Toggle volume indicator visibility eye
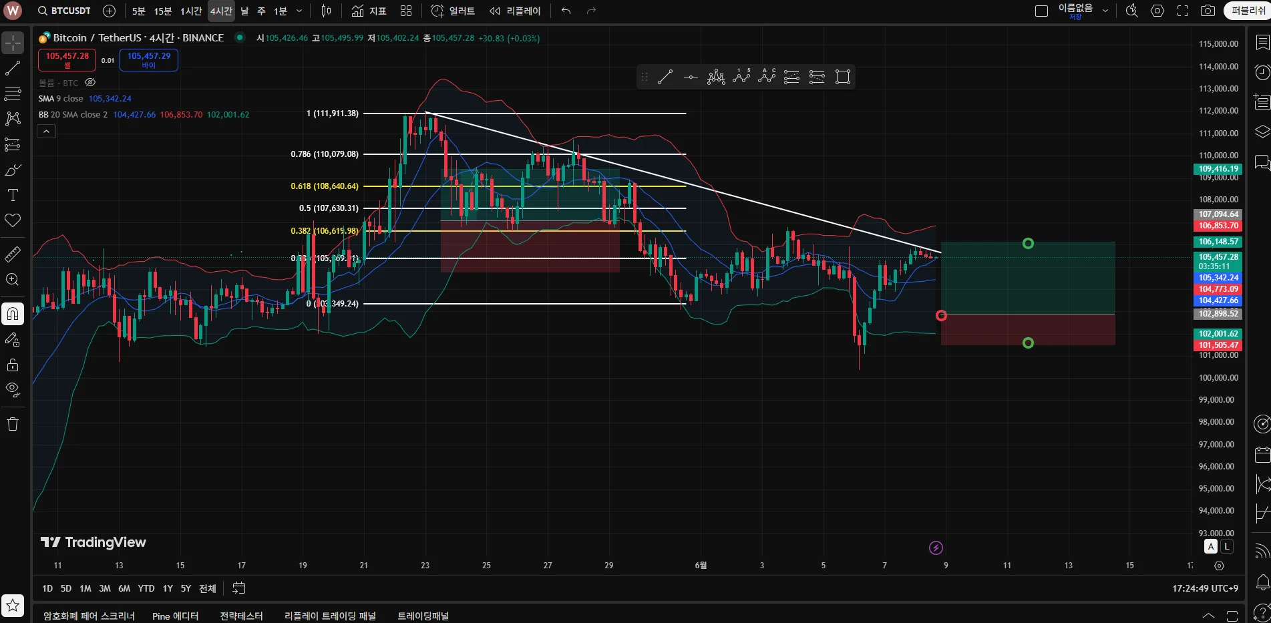Screen dimensions: 1271x623 (x=90, y=83)
